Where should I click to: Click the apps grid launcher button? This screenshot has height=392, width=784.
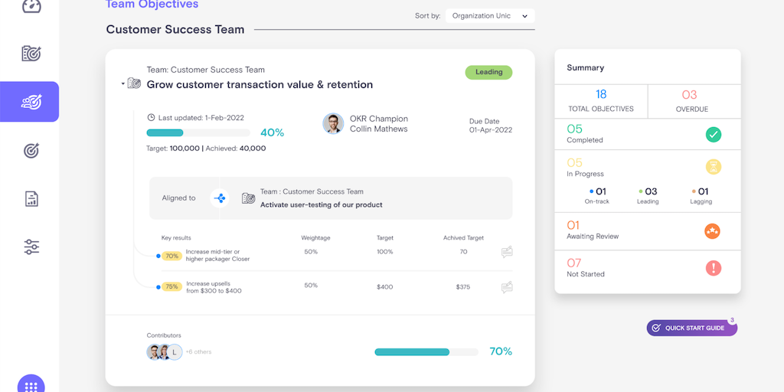(x=31, y=386)
